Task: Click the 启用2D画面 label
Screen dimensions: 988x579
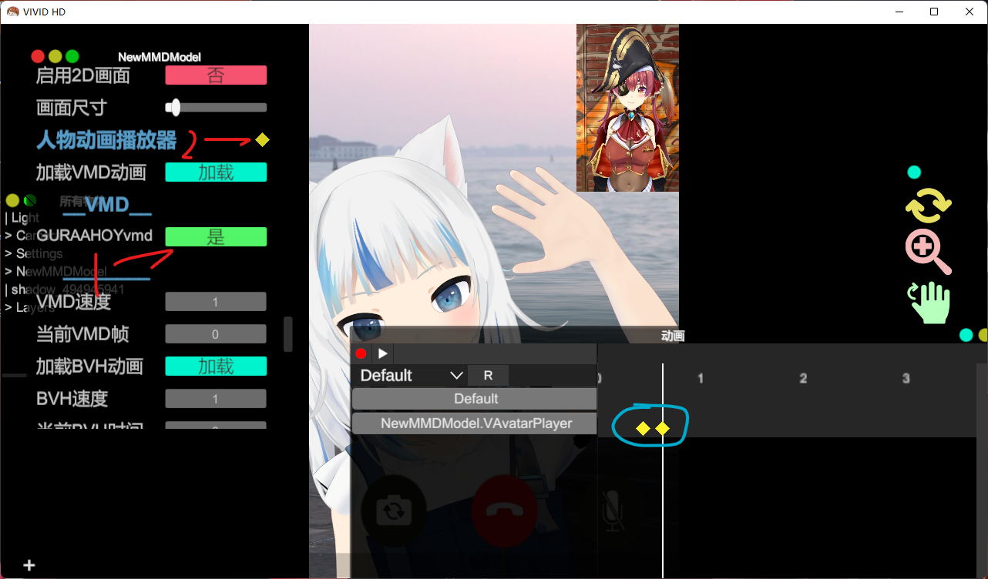Action: pos(82,75)
